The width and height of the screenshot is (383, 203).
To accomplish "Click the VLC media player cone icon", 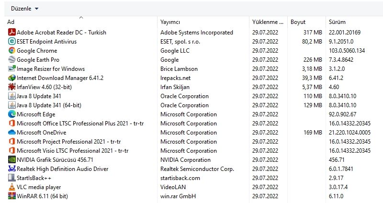I will [x=12, y=187].
